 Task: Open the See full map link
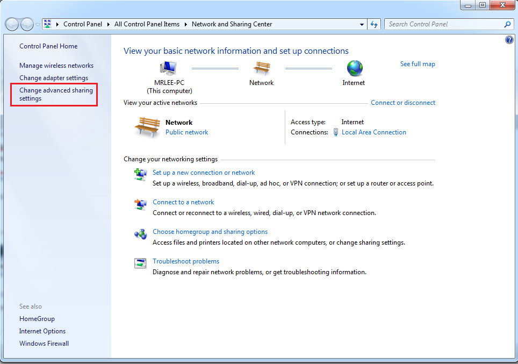(x=418, y=64)
